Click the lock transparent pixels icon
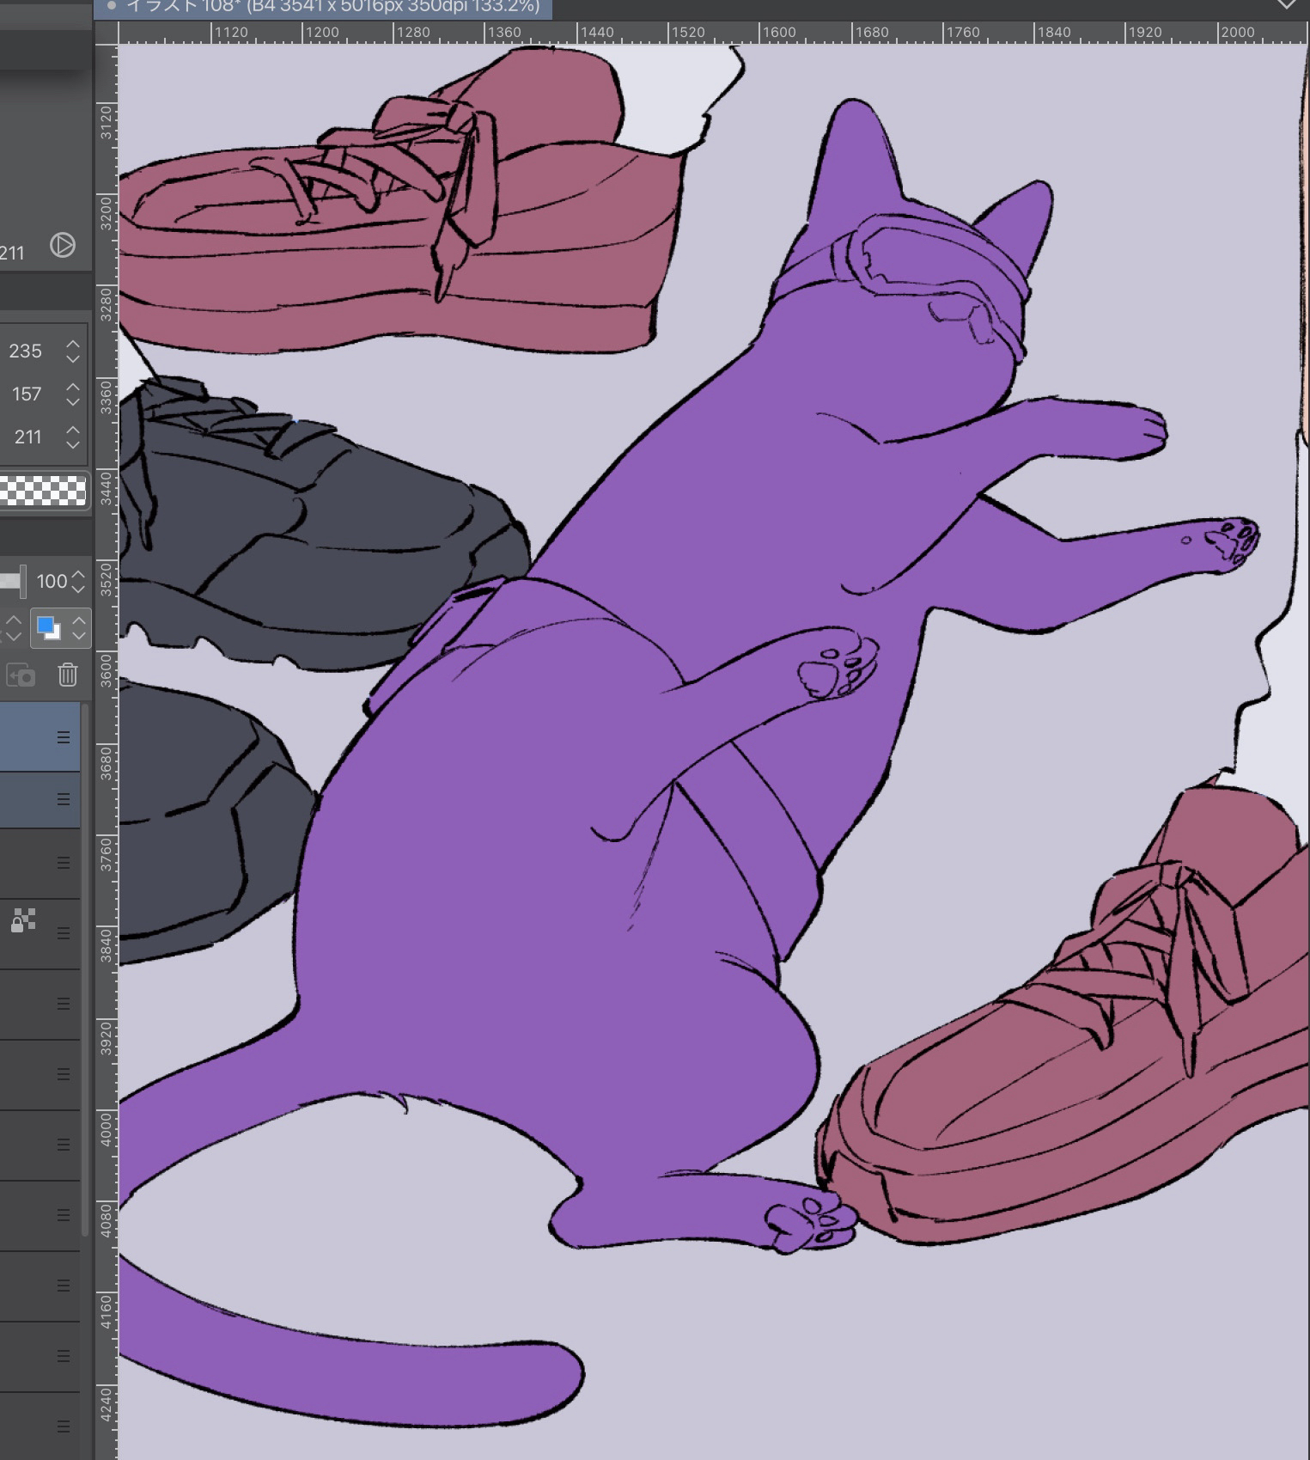Viewport: 1310px width, 1460px height. (x=23, y=920)
